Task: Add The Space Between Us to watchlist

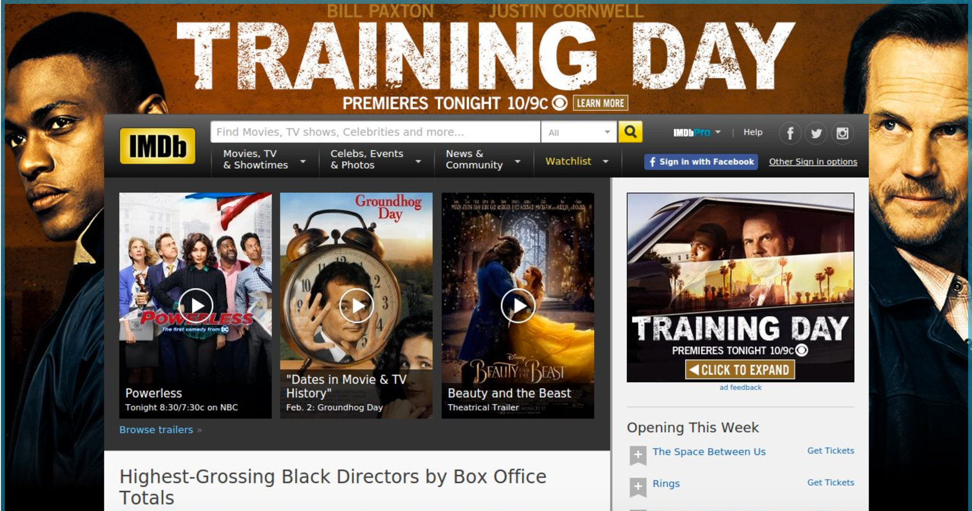Action: tap(638, 456)
